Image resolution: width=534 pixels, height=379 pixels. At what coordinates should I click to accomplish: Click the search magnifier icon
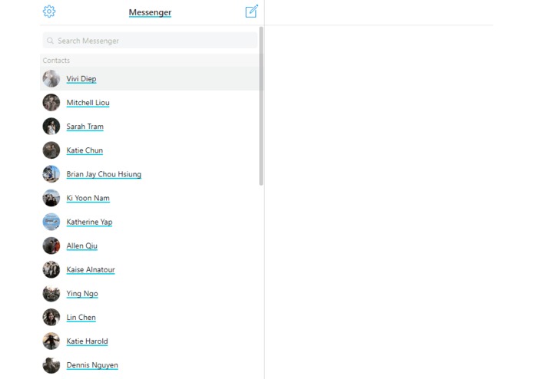pyautogui.click(x=50, y=41)
